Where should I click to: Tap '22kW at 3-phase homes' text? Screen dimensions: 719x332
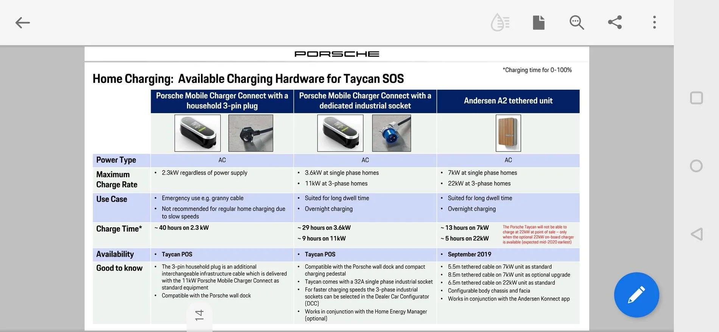(479, 183)
